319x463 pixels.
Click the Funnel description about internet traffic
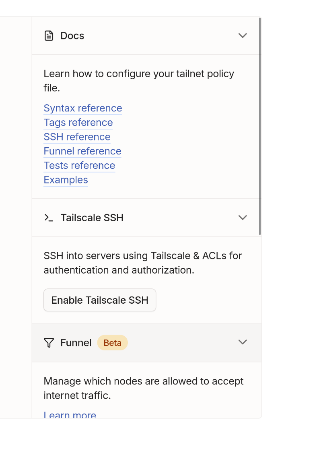143,388
